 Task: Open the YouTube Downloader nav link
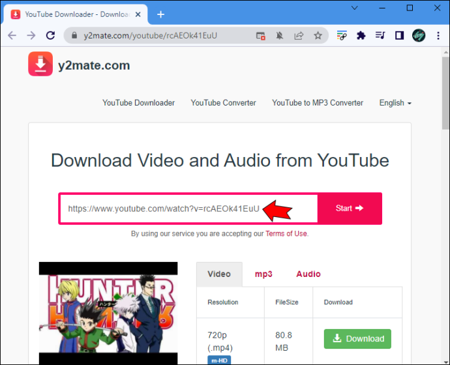coord(139,102)
